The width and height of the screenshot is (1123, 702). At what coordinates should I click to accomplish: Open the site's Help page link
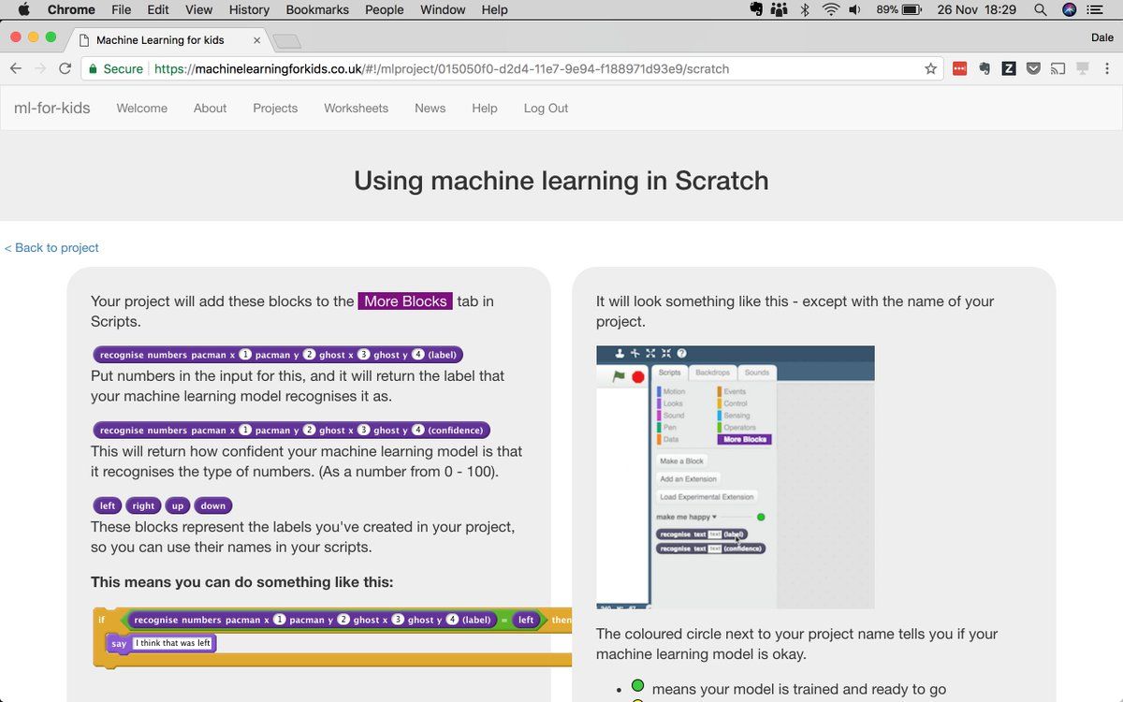coord(485,108)
